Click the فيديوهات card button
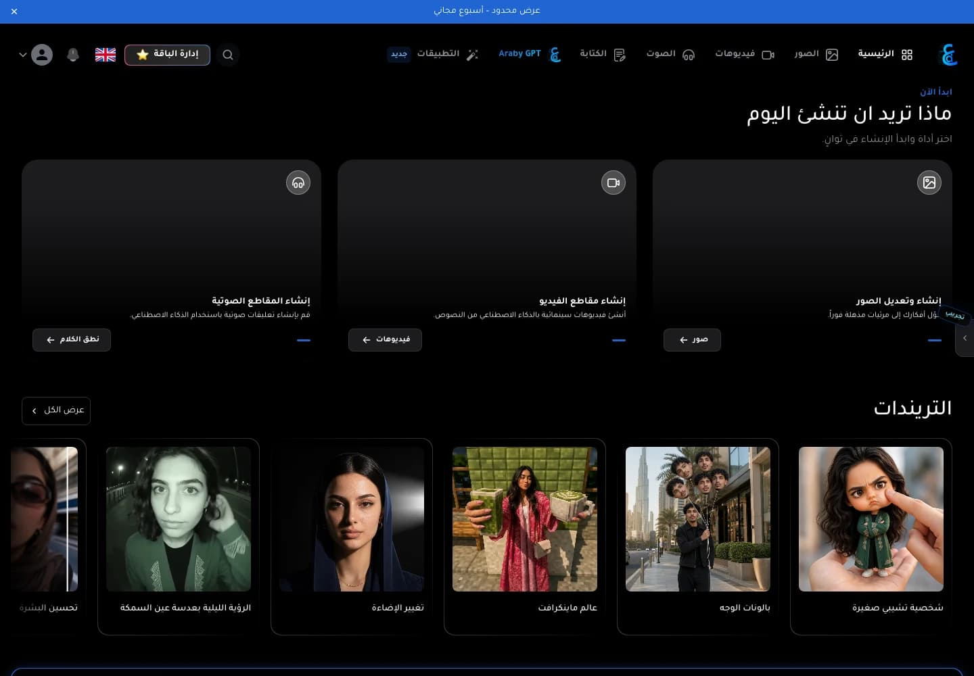The height and width of the screenshot is (676, 974). (385, 340)
